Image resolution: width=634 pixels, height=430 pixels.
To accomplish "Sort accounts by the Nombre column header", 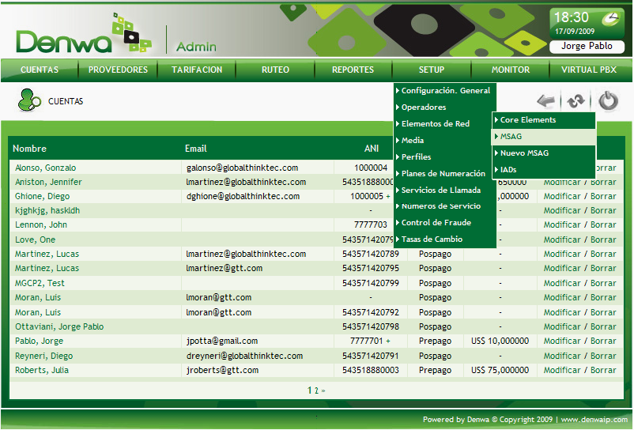I will tap(30, 149).
